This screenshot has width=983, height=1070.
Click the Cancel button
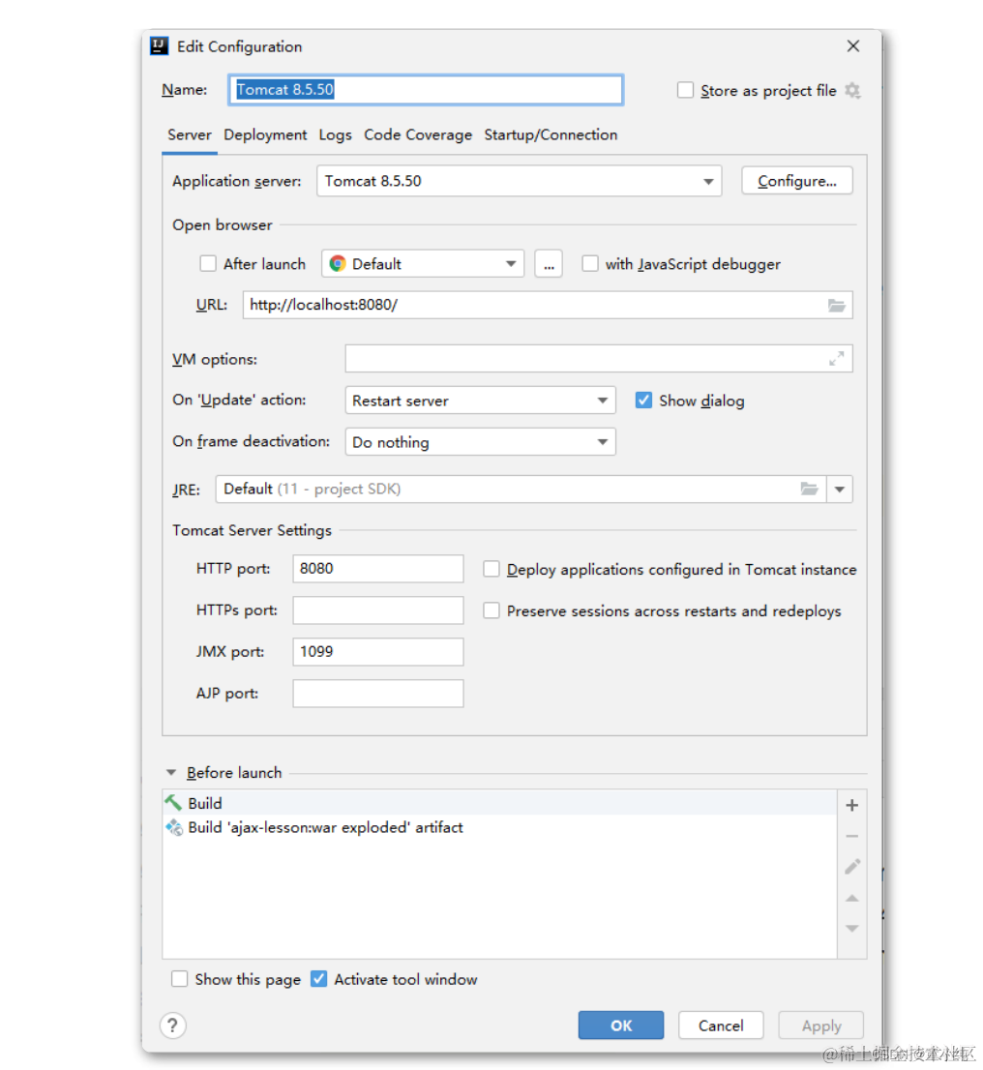(721, 1025)
